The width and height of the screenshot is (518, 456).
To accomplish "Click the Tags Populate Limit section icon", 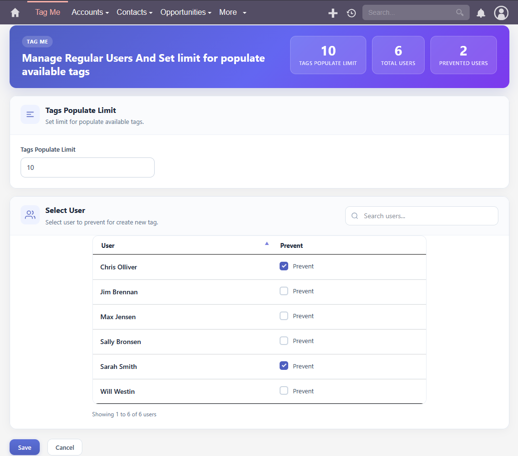I will tap(30, 114).
